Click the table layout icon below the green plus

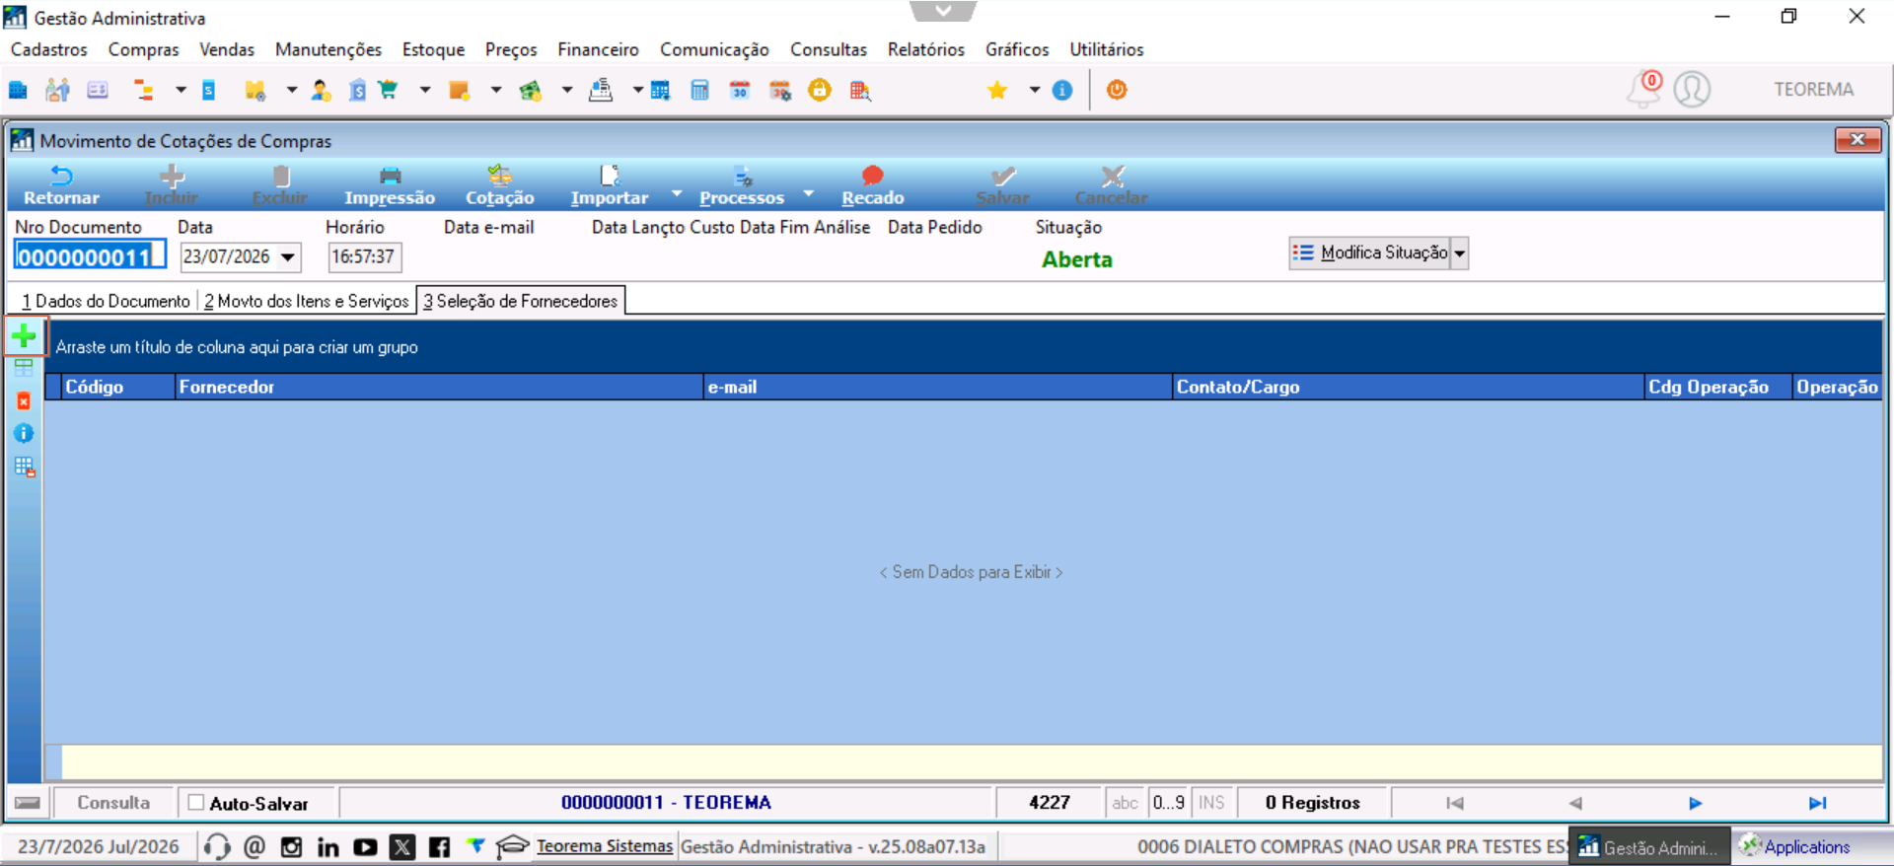click(24, 369)
